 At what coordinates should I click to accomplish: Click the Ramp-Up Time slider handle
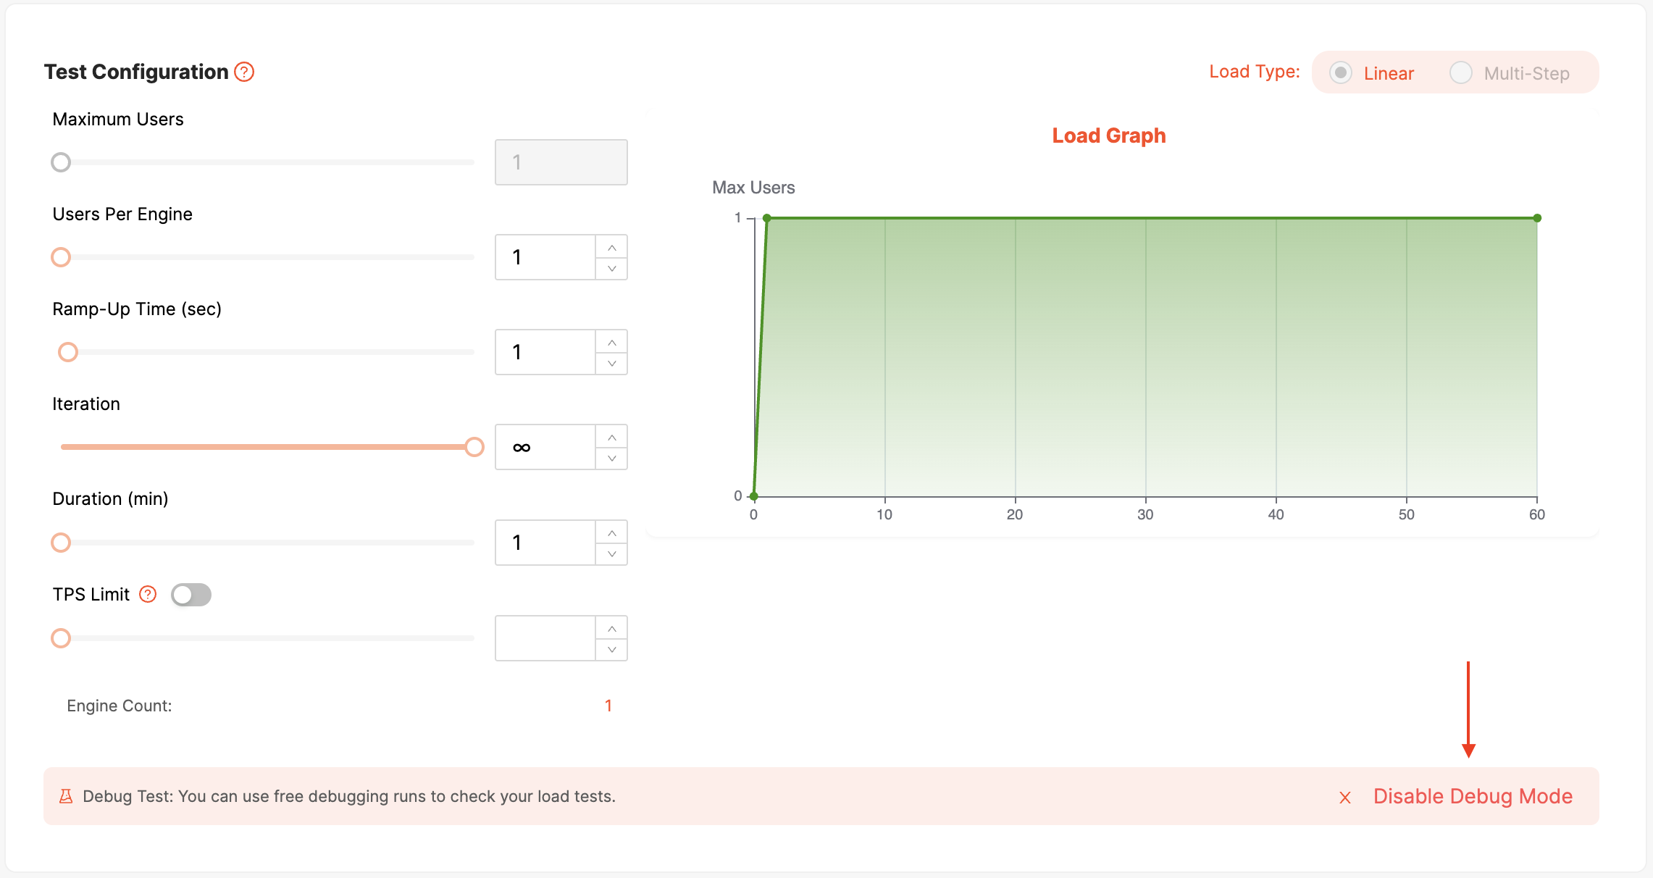(68, 352)
